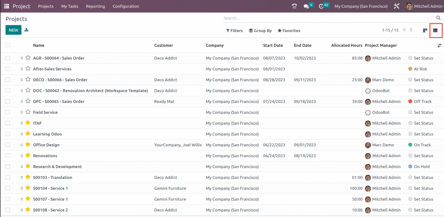Open Set Status selector for ITAF
The height and width of the screenshot is (217, 444).
421,123
